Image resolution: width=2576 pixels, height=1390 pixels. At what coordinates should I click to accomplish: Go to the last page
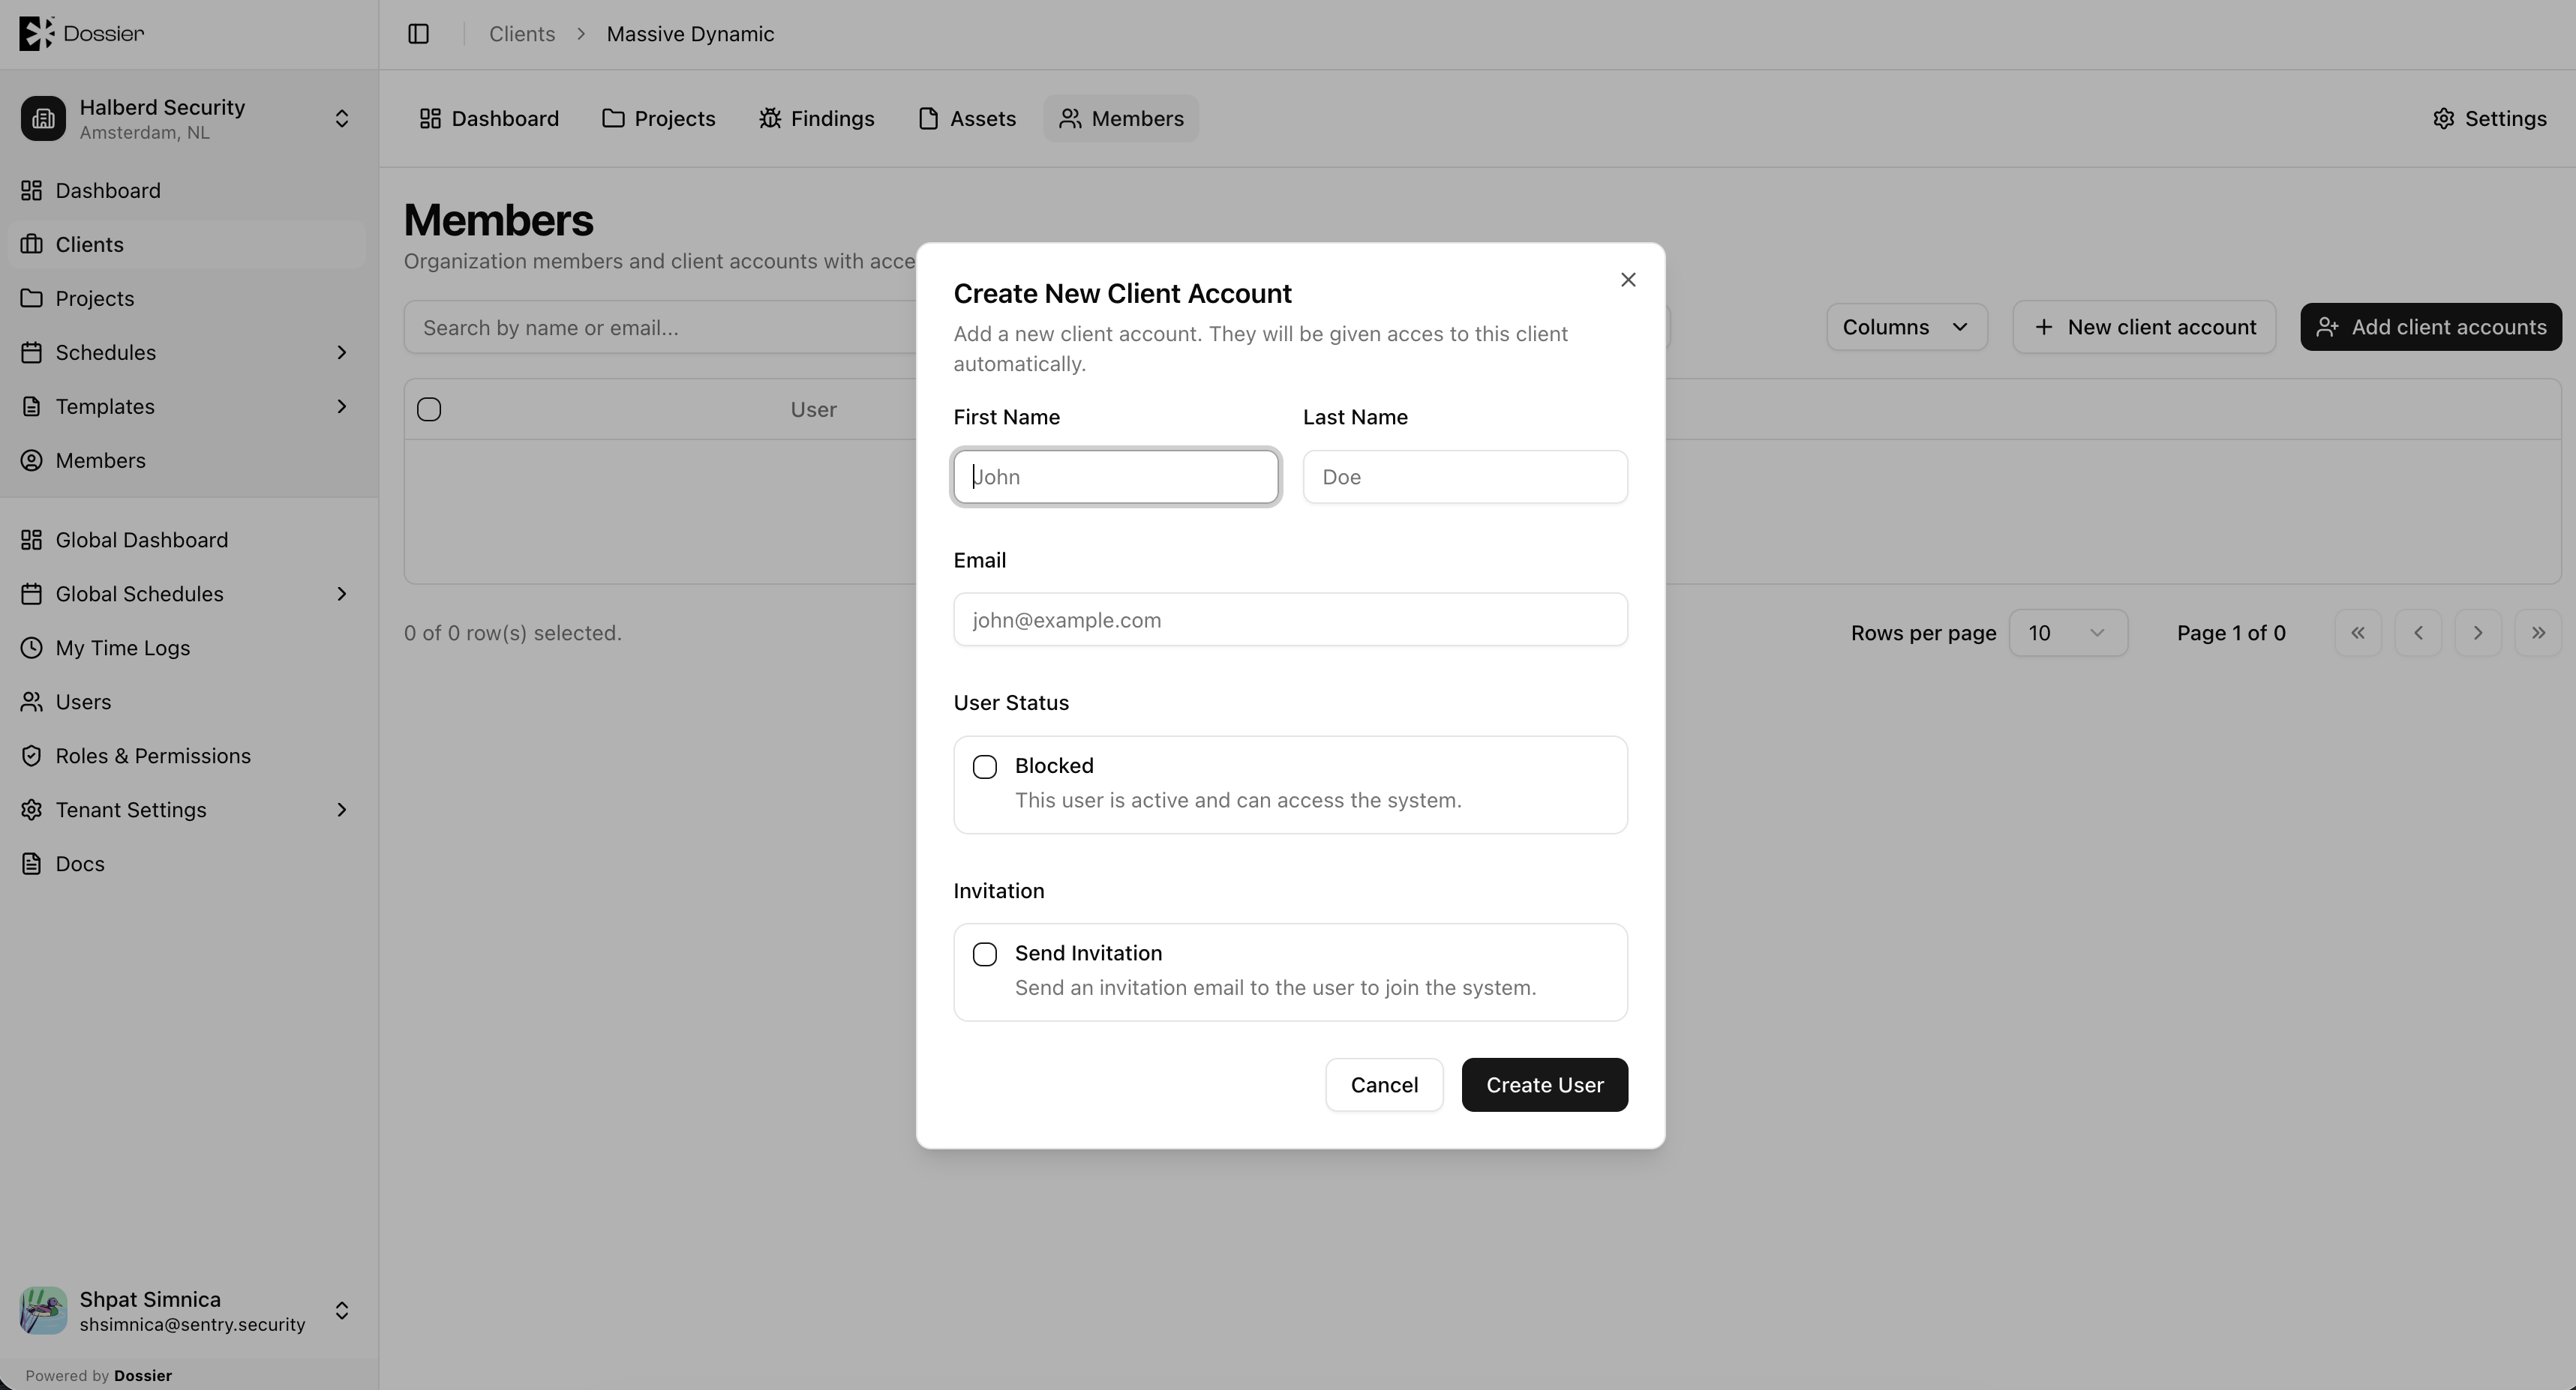coord(2538,633)
